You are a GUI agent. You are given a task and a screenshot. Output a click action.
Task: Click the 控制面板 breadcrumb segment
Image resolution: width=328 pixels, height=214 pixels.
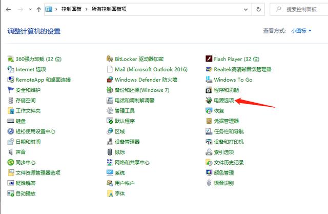tap(71, 9)
